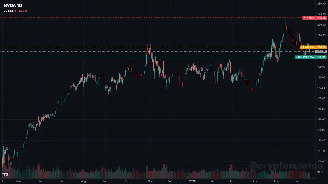The image size is (328, 184).
Task: Click the 100.00 price axis label
Action: 321,161
